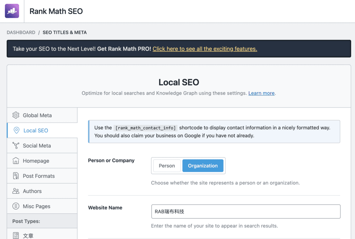
Task: Click the Rank Math logo in the header
Action: [x=11, y=11]
